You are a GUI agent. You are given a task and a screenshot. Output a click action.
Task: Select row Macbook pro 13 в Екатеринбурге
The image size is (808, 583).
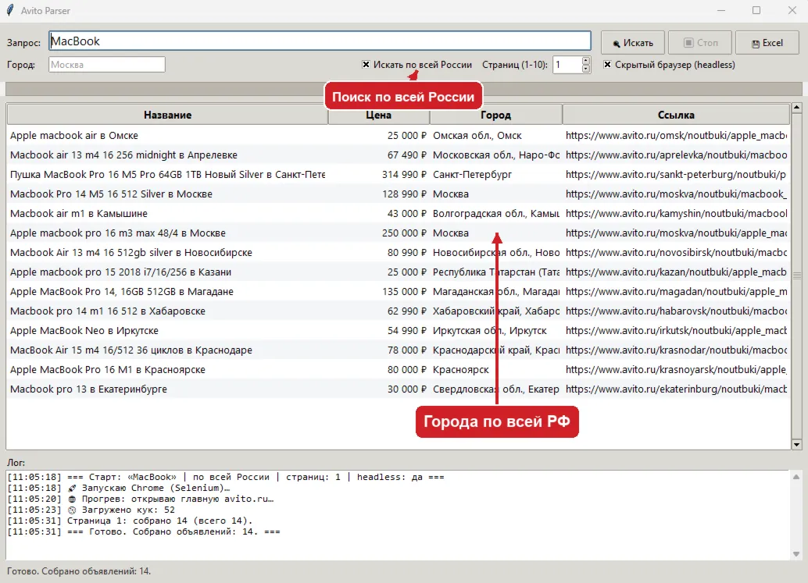[x=399, y=389]
